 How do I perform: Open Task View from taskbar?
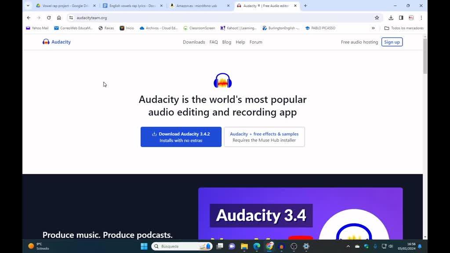pos(220,246)
